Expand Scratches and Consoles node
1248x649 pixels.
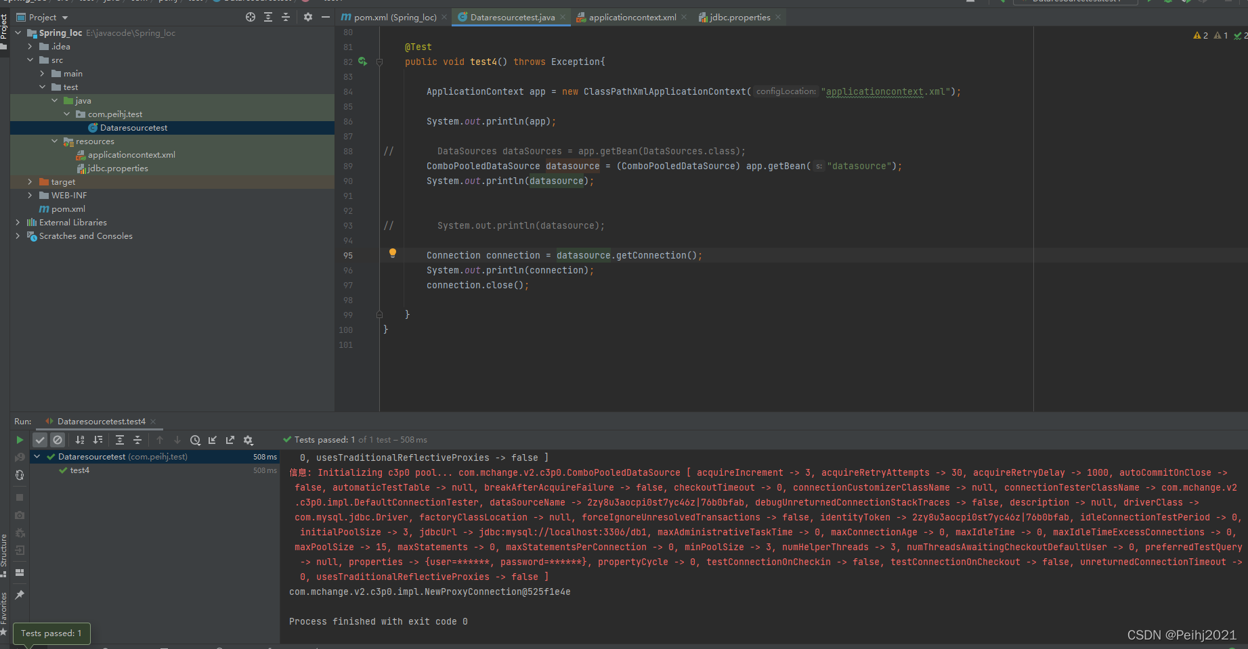(x=18, y=236)
